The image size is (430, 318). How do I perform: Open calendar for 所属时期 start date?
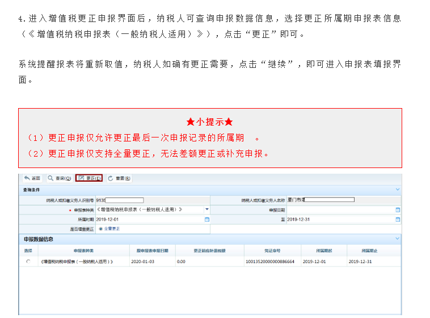coord(207,220)
